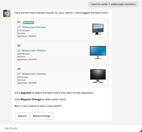This screenshot has height=132, width=142.
Task: Click the 19" monitor product thumbnail
Action: pos(98,29)
